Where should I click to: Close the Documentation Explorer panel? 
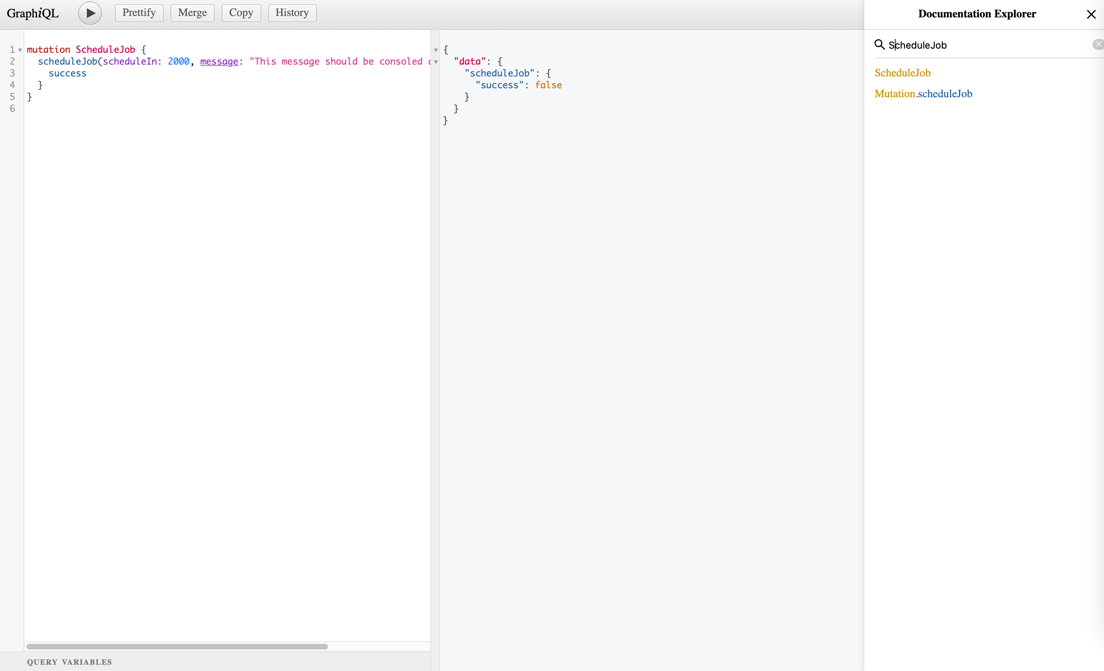click(1091, 14)
